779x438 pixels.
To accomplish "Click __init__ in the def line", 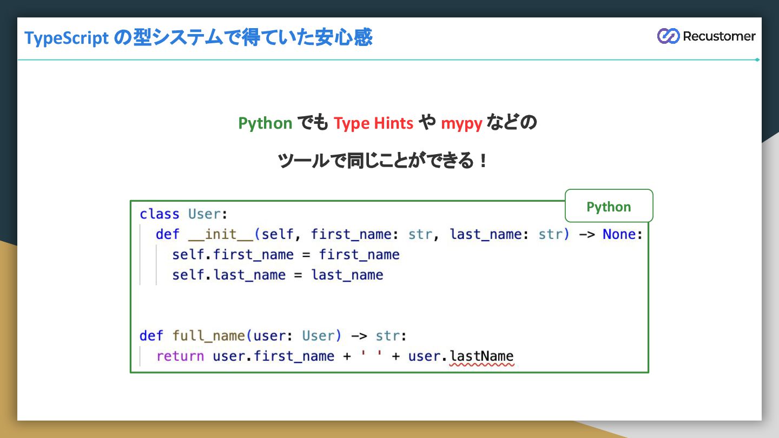I will [221, 235].
